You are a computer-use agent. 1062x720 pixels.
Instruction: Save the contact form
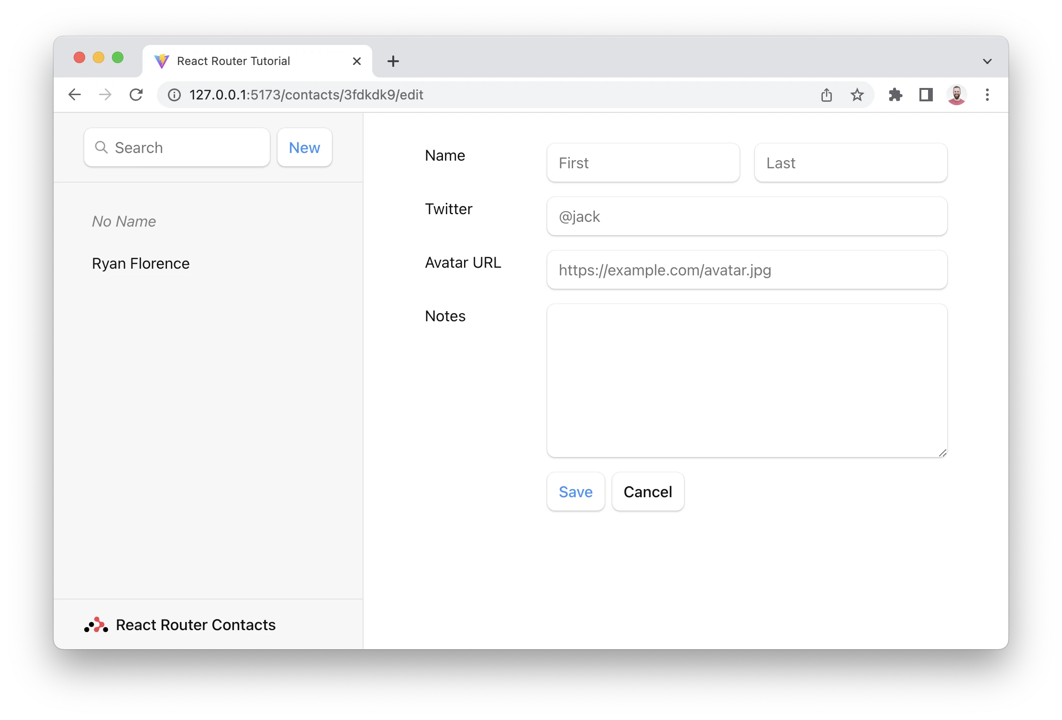575,491
